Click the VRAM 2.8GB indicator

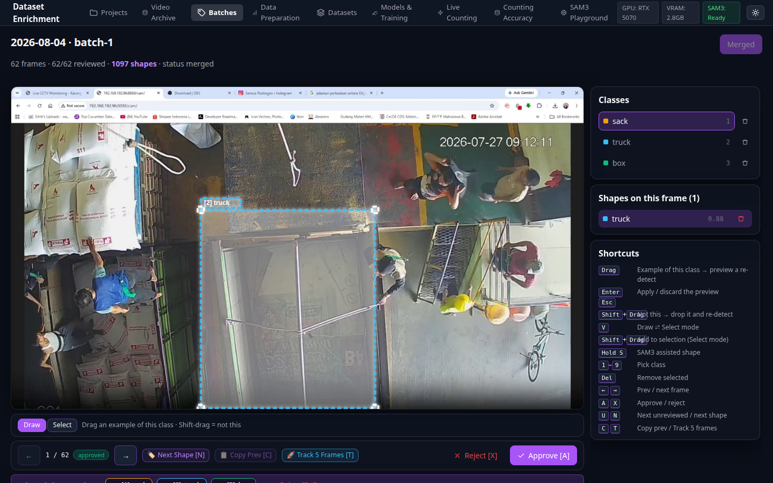pos(680,13)
